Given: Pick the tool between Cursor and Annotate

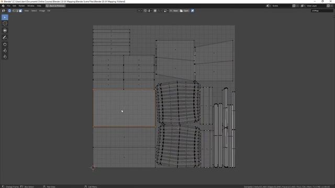Looking at the screenshot, I should click(x=5, y=31).
